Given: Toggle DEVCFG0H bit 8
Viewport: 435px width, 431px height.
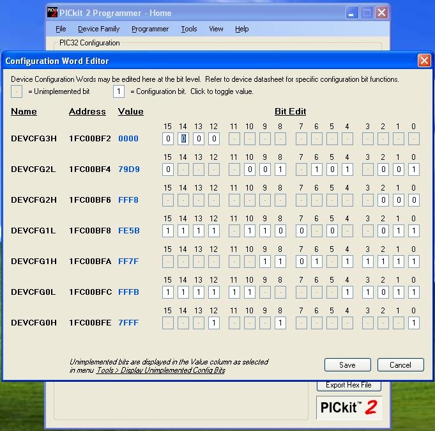Looking at the screenshot, I should (x=280, y=323).
